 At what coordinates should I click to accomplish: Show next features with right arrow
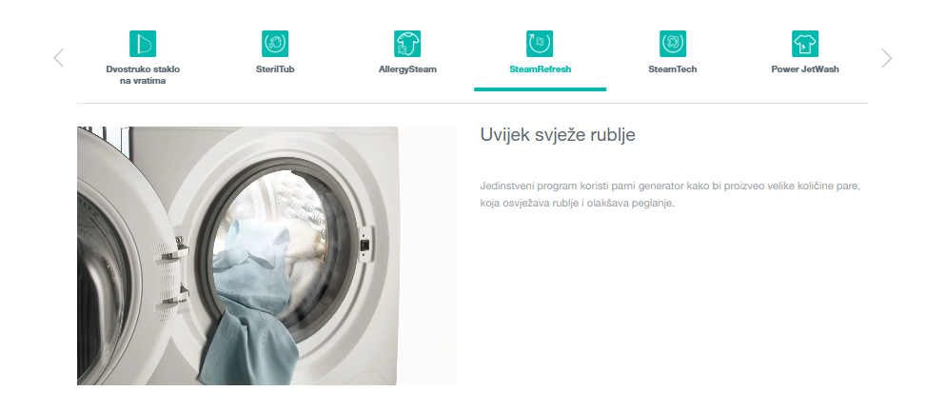coord(886,58)
